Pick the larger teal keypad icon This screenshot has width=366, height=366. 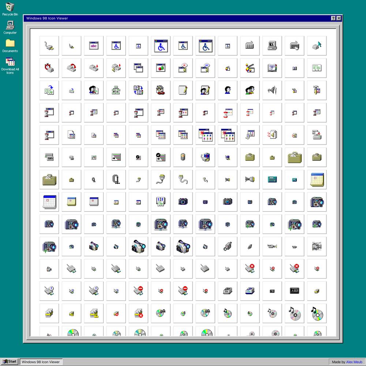pos(272,179)
